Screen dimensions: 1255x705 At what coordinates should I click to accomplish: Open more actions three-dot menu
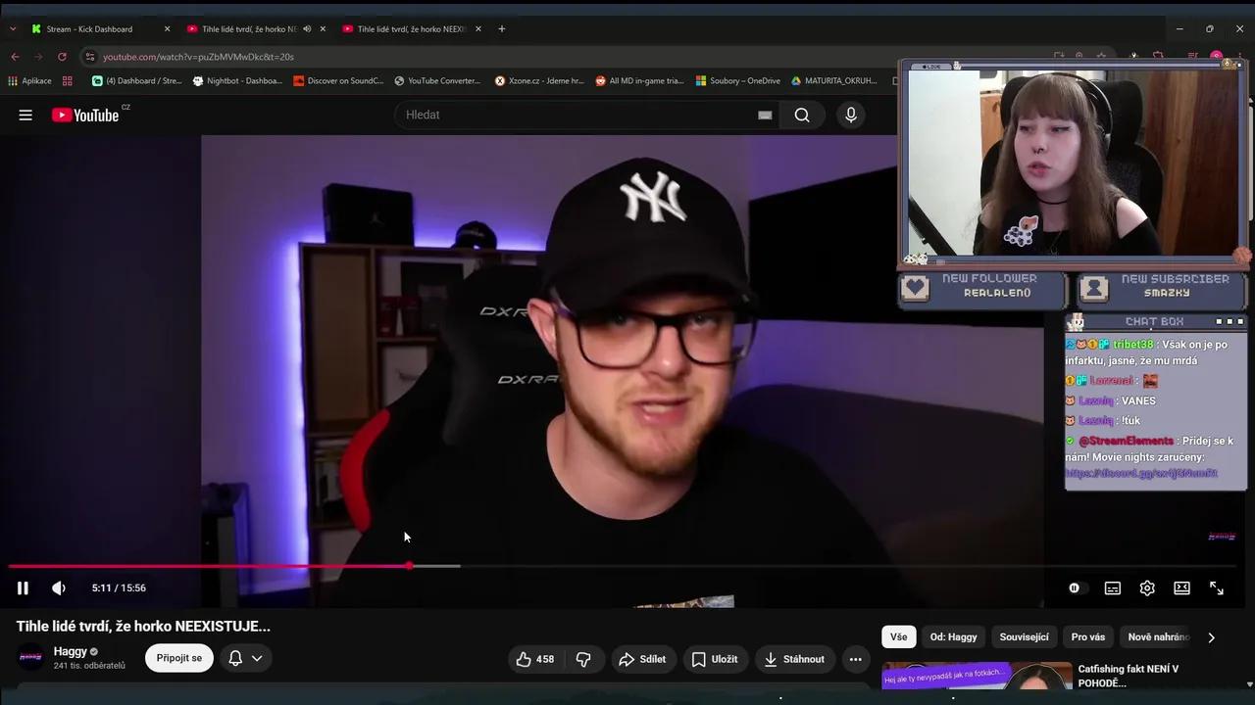pos(856,659)
